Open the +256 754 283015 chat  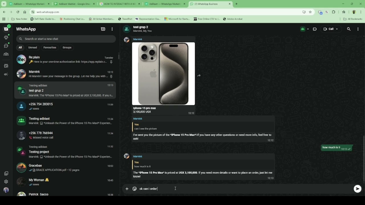[x=65, y=106]
